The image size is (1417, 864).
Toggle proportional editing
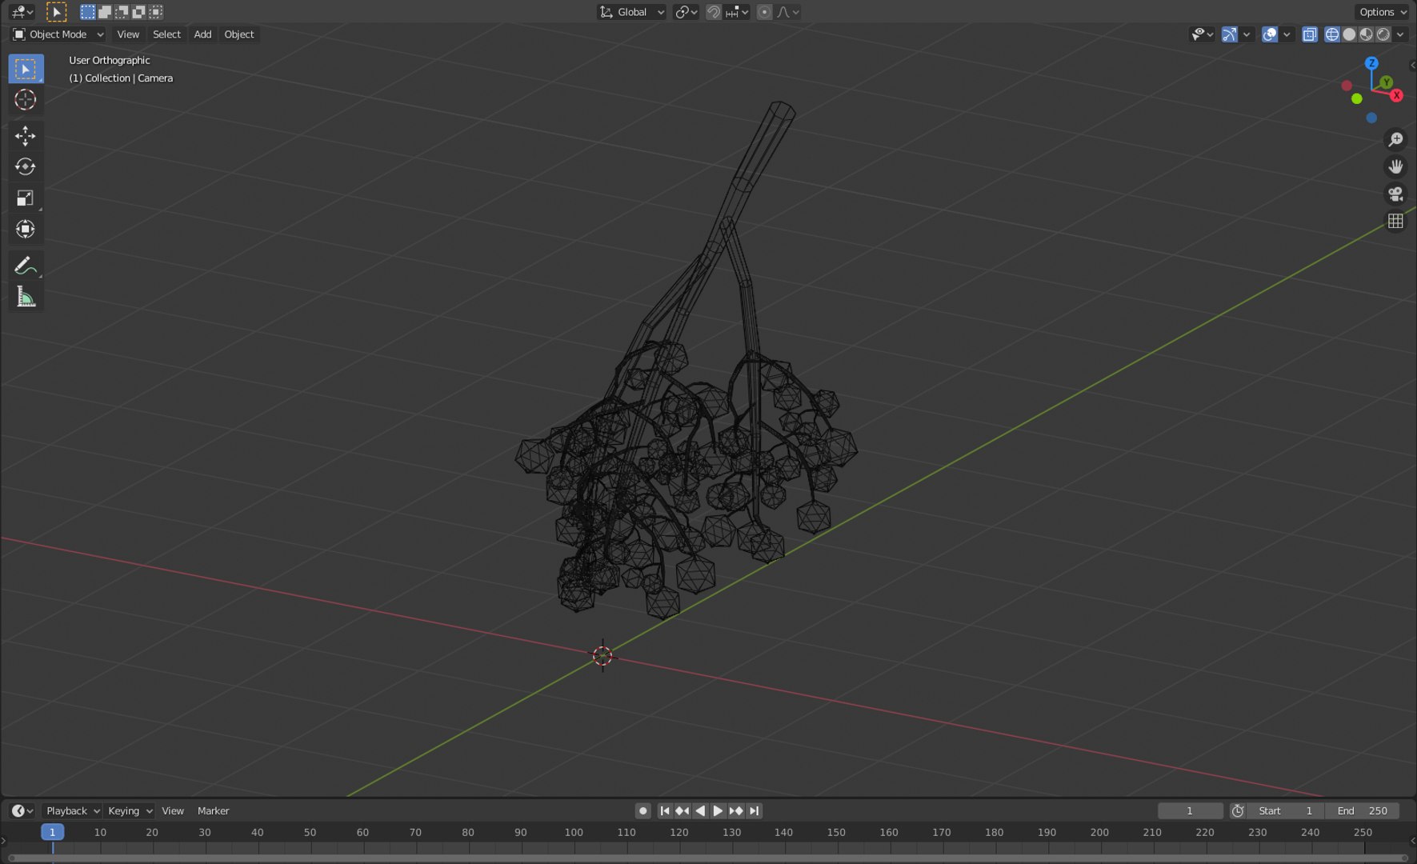pyautogui.click(x=764, y=12)
